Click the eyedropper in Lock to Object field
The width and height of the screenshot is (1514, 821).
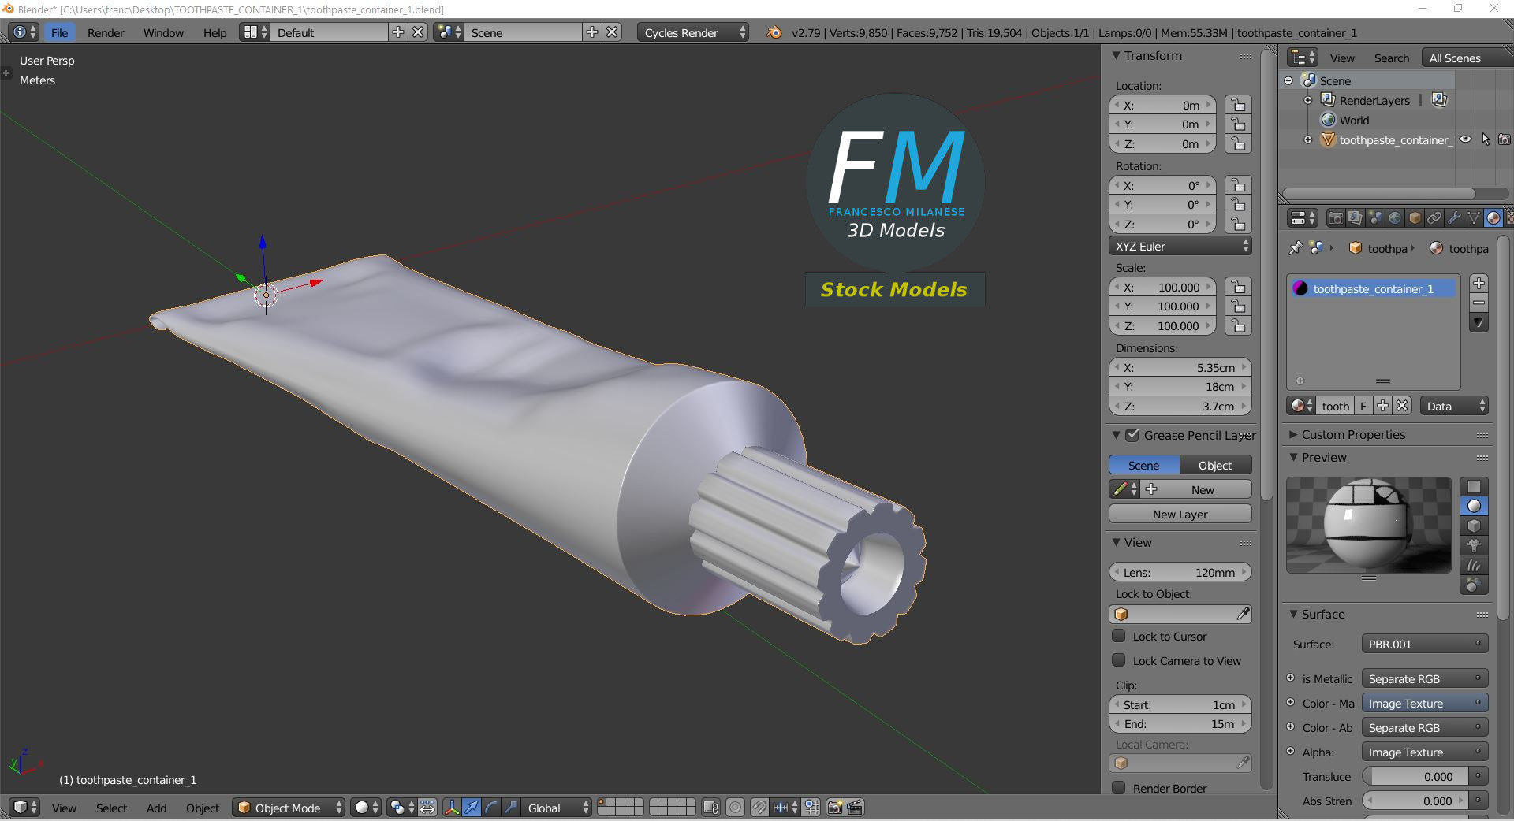[1243, 614]
